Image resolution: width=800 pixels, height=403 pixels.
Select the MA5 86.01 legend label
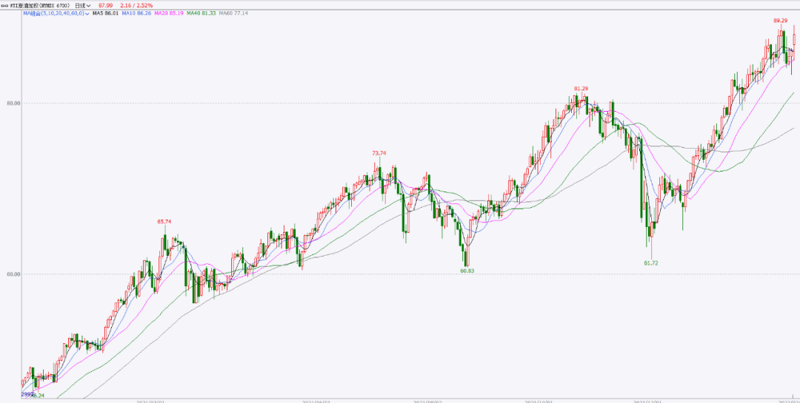pos(104,13)
